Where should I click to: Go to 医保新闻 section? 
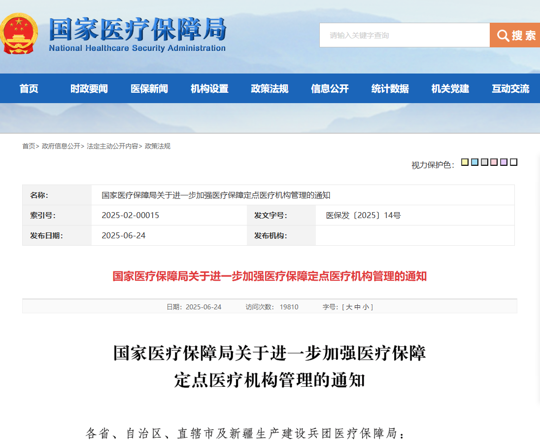tap(149, 89)
